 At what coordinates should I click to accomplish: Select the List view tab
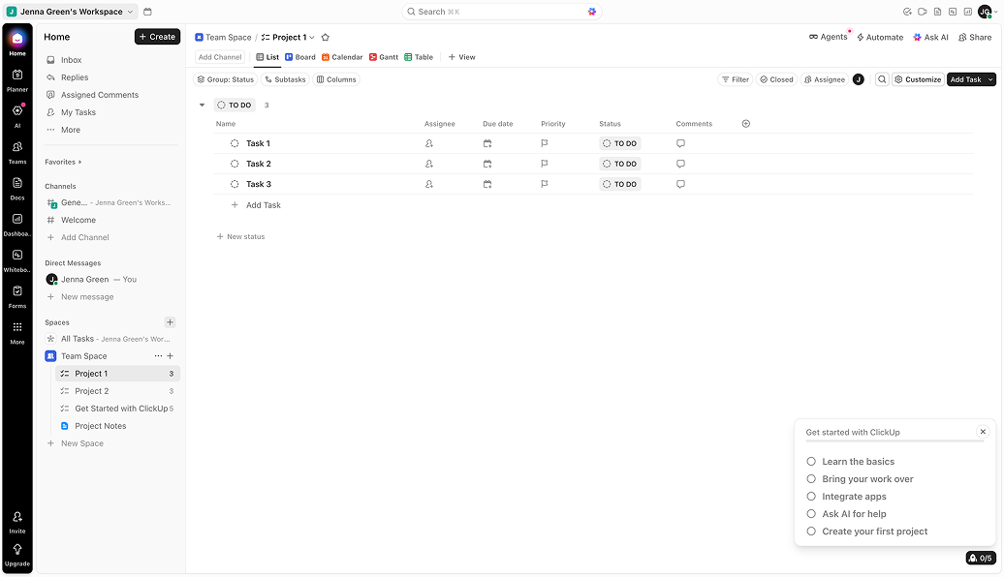click(267, 57)
